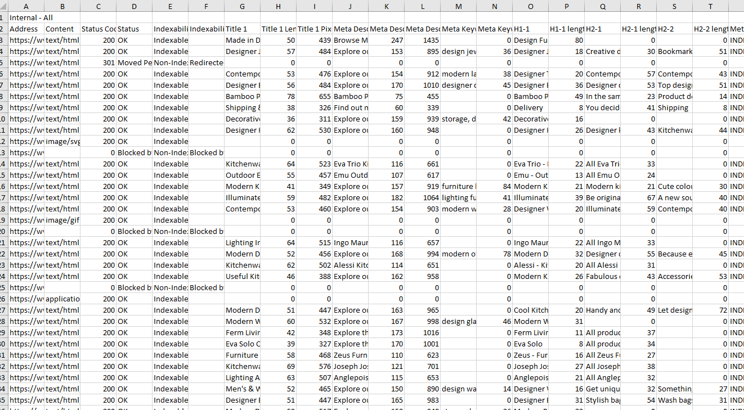The image size is (744, 410).
Task: Select the 'image/gif' content cell
Action: coord(62,220)
